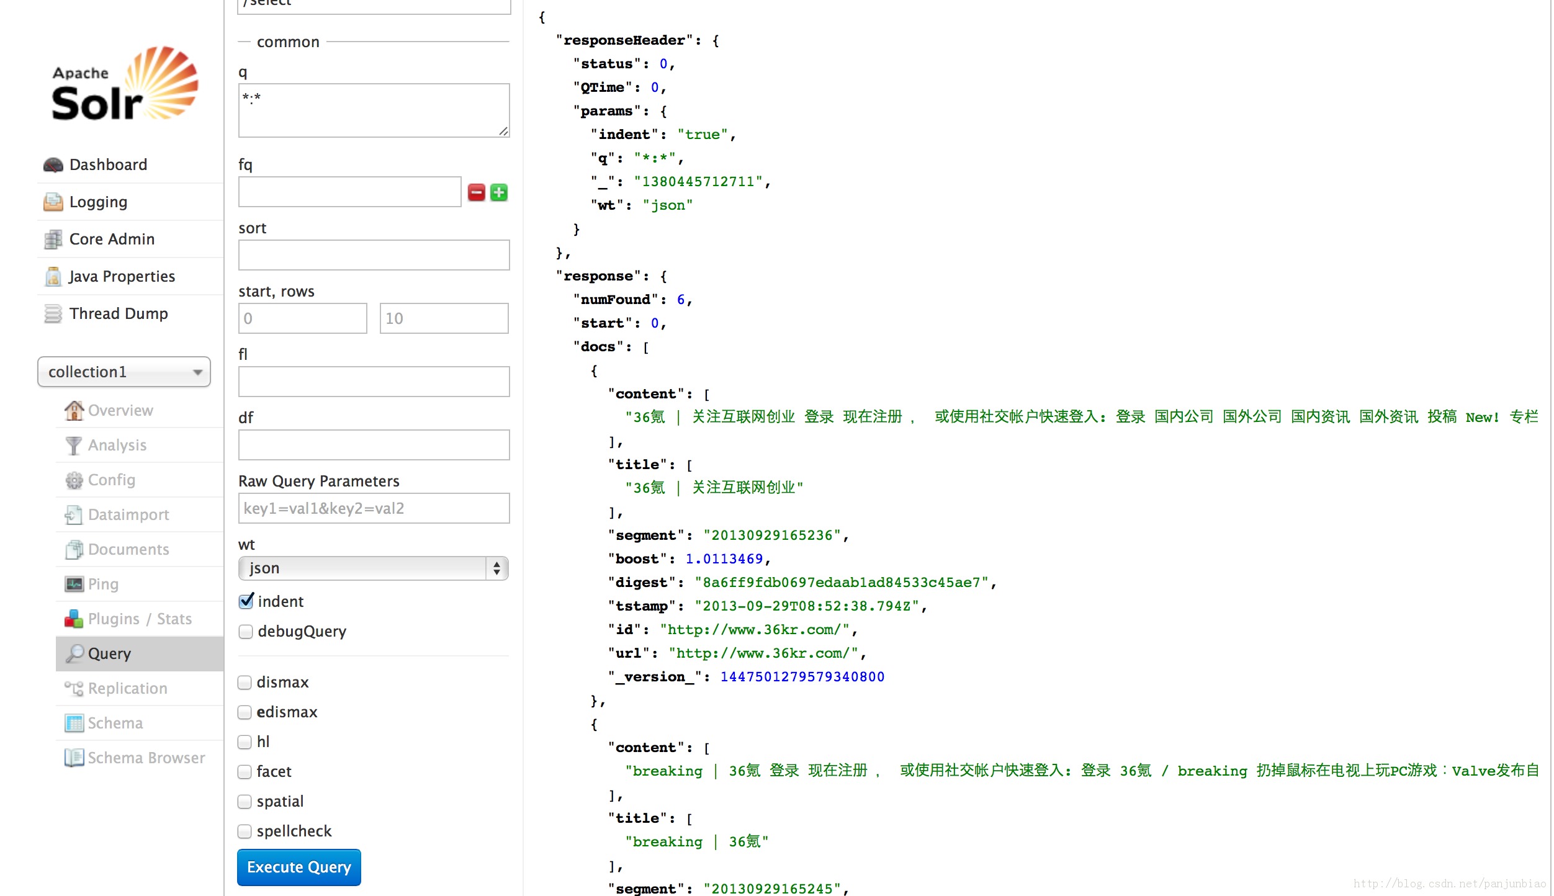Click the Core Admin server icon
Screen dimensions: 1554x896
tap(53, 239)
